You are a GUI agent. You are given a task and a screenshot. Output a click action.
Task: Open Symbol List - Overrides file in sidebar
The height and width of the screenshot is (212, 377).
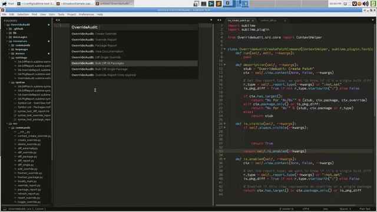pyautogui.click(x=34, y=103)
